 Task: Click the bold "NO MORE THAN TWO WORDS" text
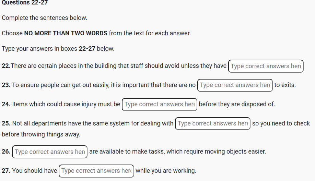(66, 33)
